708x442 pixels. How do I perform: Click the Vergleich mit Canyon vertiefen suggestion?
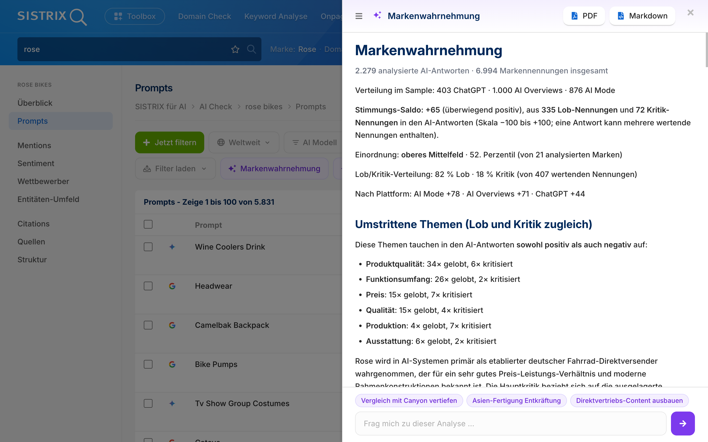coord(409,400)
